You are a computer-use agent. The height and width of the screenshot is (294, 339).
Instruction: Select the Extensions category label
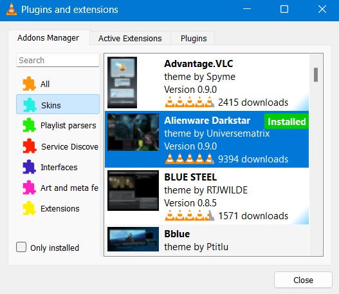(60, 209)
